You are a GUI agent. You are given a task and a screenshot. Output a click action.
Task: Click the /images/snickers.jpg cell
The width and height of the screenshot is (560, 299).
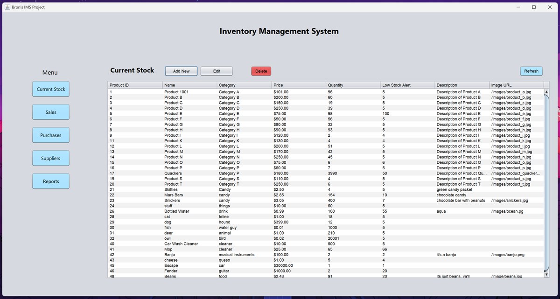(x=517, y=200)
